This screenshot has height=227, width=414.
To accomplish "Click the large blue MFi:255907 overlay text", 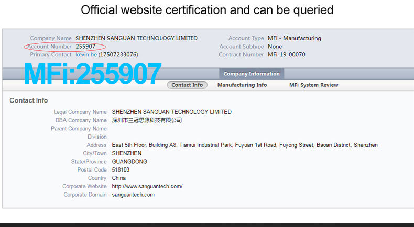I will [93, 74].
